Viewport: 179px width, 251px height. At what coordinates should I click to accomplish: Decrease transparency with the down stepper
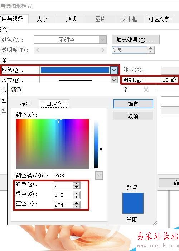point(151,52)
